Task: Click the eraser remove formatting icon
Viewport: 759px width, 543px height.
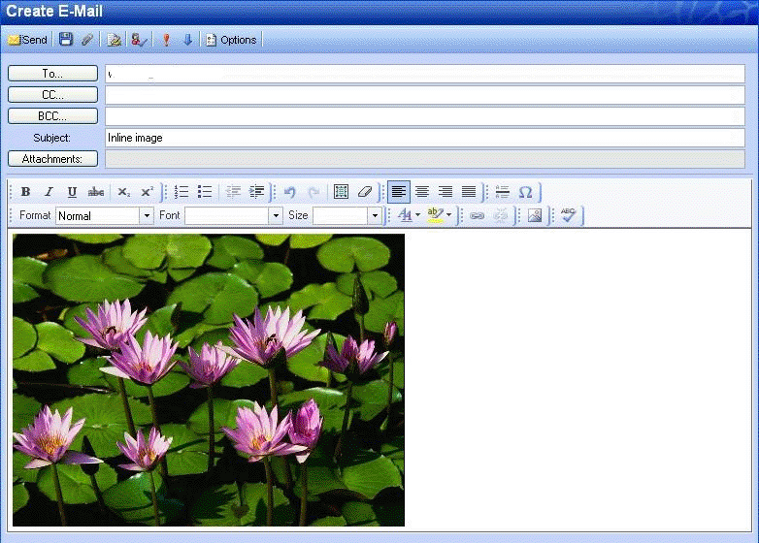Action: tap(364, 192)
